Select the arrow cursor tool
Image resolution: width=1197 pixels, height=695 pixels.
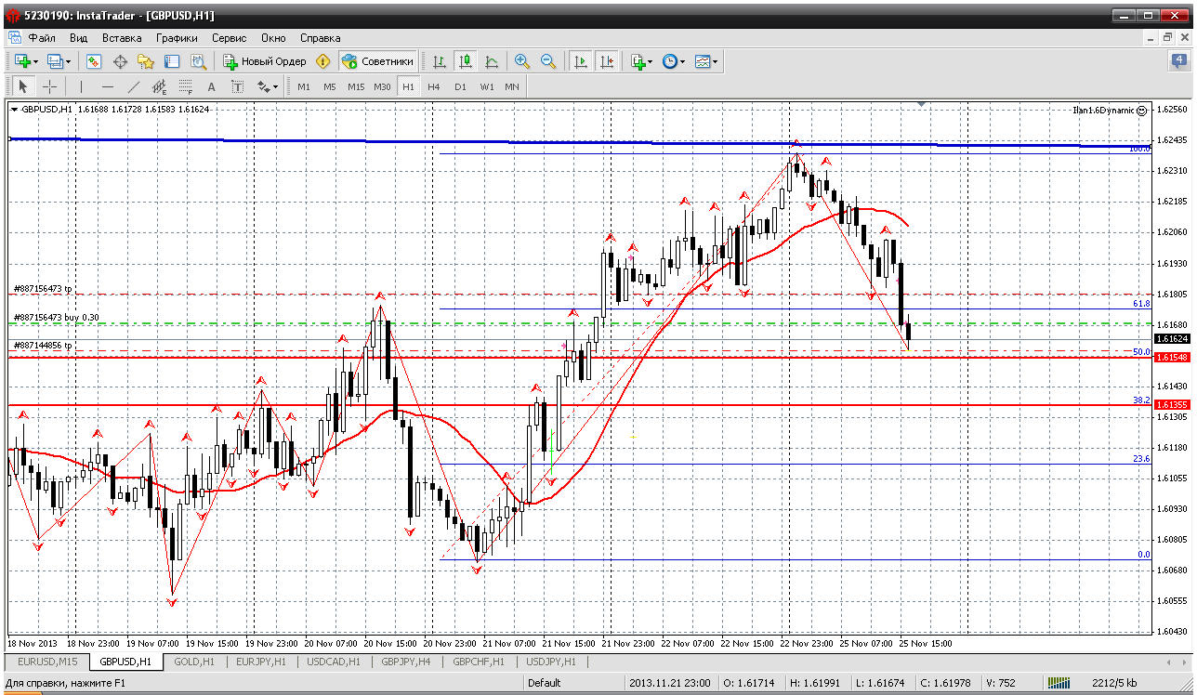pyautogui.click(x=23, y=86)
